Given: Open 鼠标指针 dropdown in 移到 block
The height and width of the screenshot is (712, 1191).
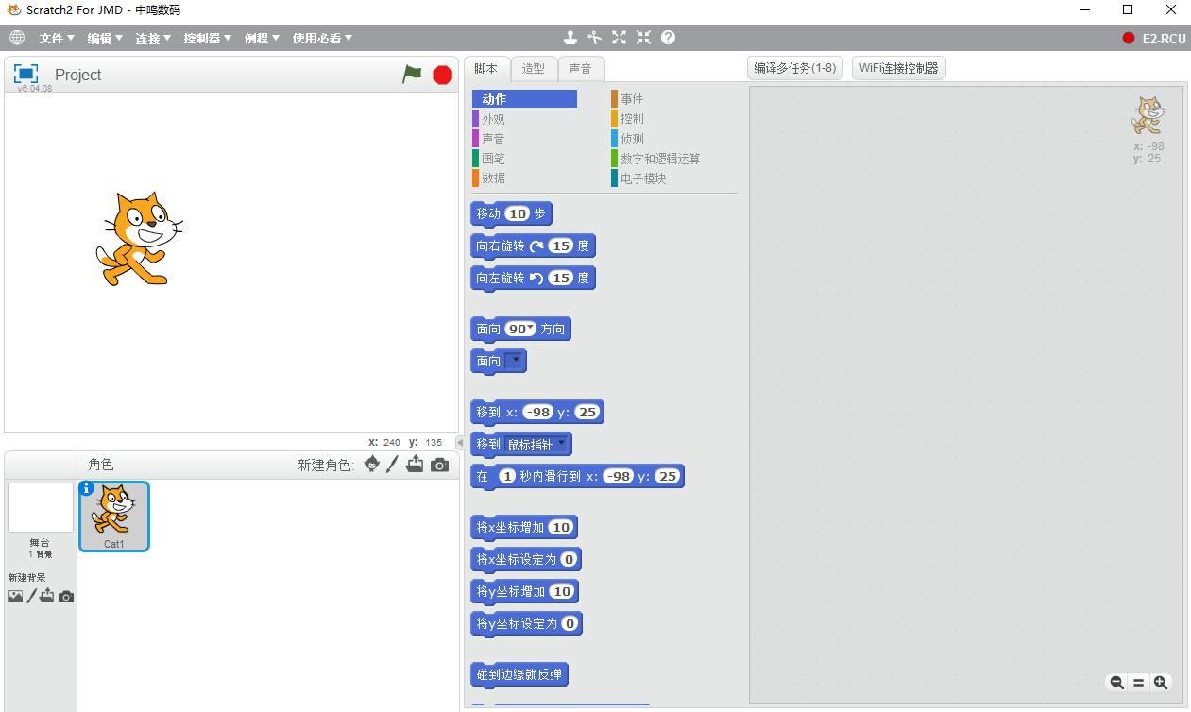Looking at the screenshot, I should pyautogui.click(x=561, y=444).
